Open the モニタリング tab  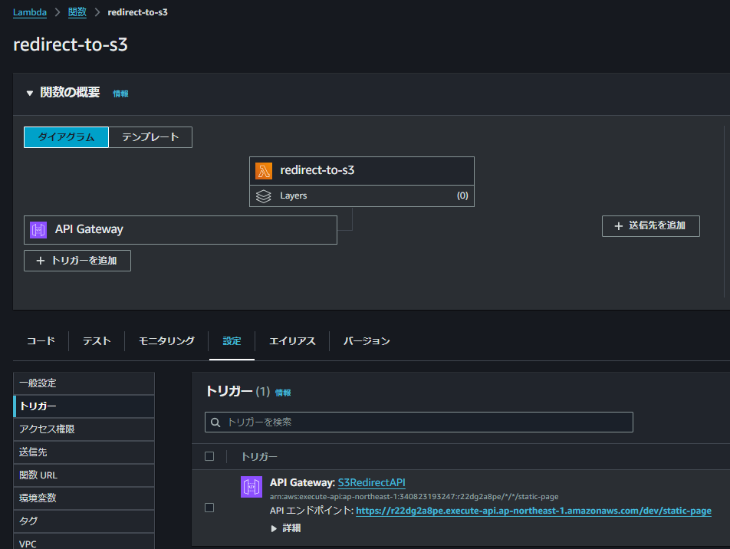click(166, 340)
